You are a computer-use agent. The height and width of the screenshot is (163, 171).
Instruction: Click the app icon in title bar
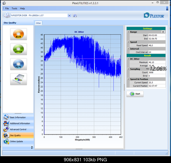[x=4, y=3]
